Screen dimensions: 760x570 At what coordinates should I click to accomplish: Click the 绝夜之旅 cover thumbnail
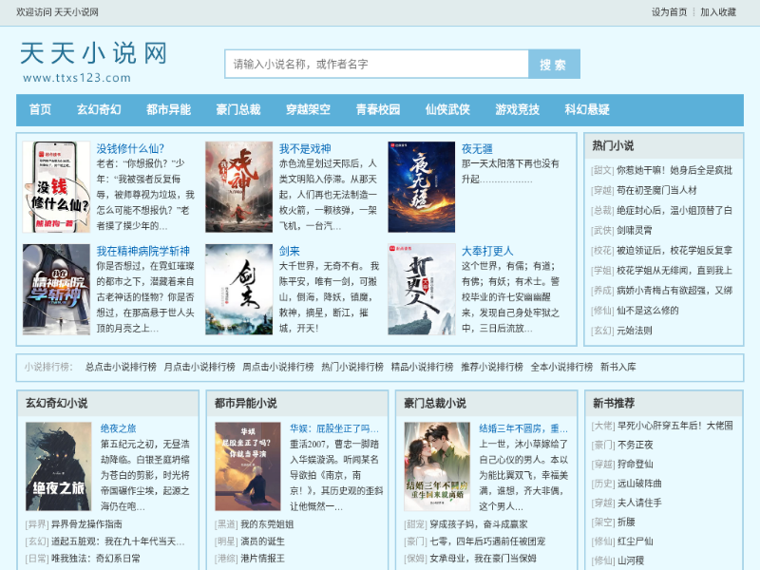[x=58, y=466]
